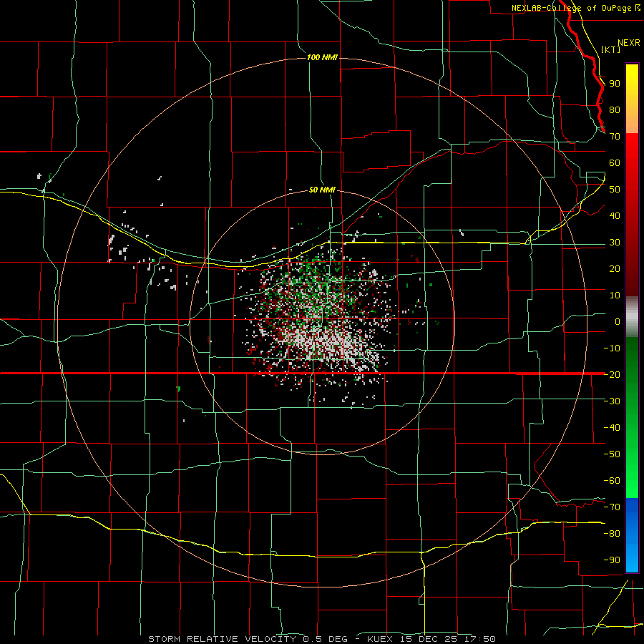
Task: Click the 90 value on velocity scale
Action: click(x=615, y=84)
